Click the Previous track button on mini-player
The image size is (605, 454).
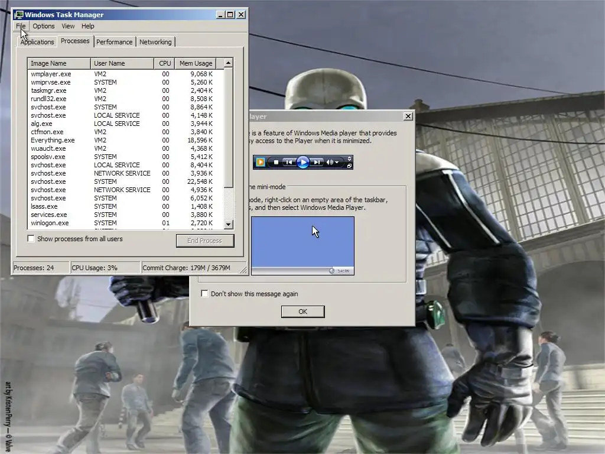coord(288,162)
